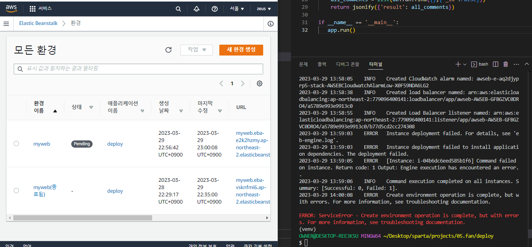Image resolution: width=532 pixels, height=247 pixels.
Task: Click the app.run() code line
Action: point(342,30)
